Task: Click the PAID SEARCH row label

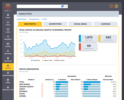Action: point(25,84)
